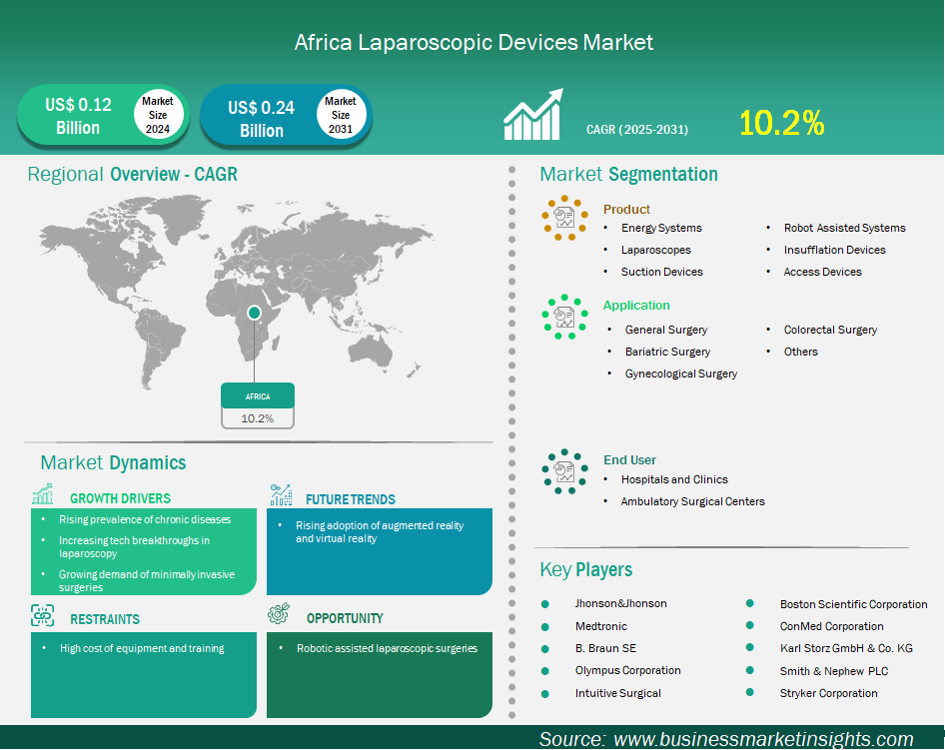The image size is (945, 750).
Task: Click the RESTRAINTS heading
Action: [104, 619]
